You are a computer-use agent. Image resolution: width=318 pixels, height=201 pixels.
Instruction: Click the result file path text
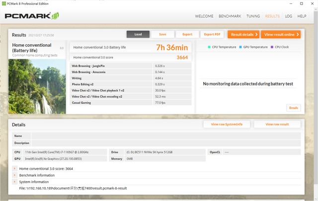[x=73, y=188]
